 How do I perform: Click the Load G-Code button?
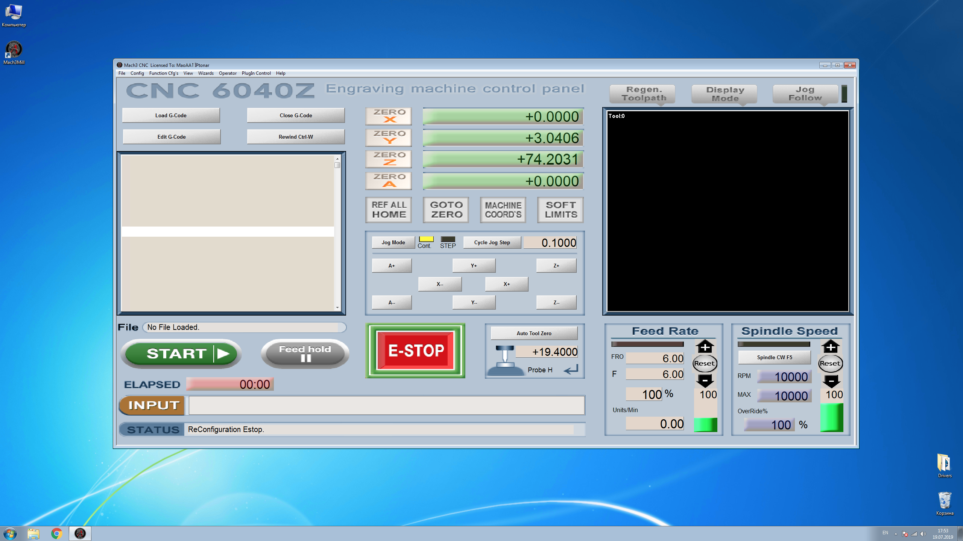pos(171,115)
